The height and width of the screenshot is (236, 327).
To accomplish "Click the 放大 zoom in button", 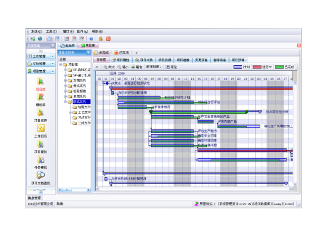I will pyautogui.click(x=109, y=67).
